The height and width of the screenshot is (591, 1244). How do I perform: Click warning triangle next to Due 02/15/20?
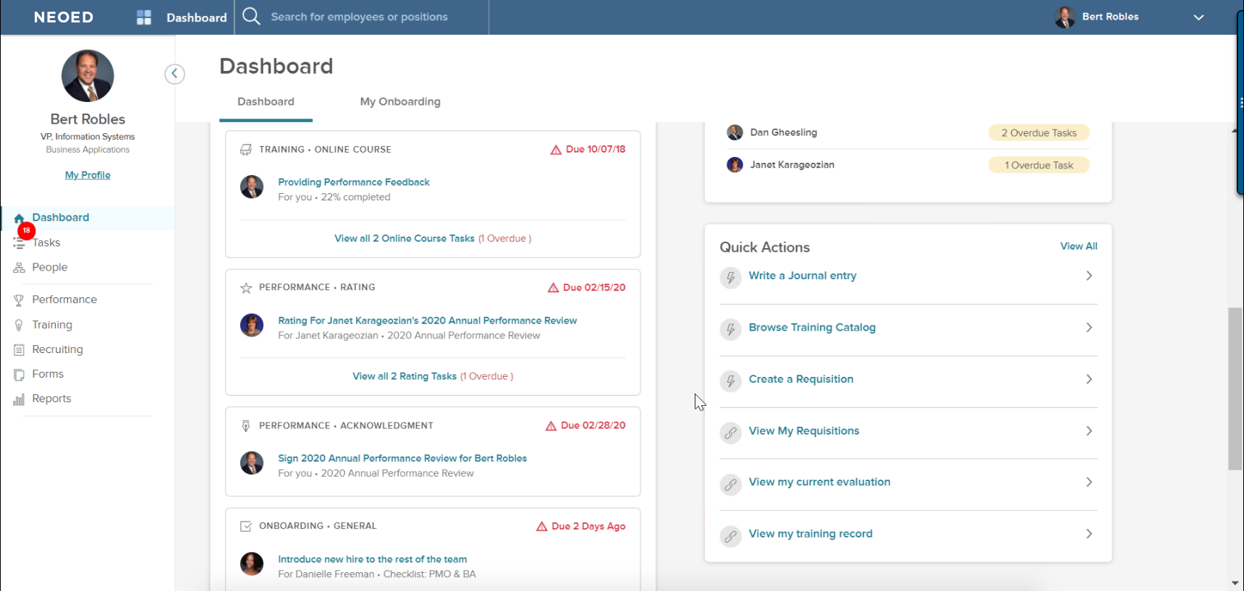(x=554, y=288)
